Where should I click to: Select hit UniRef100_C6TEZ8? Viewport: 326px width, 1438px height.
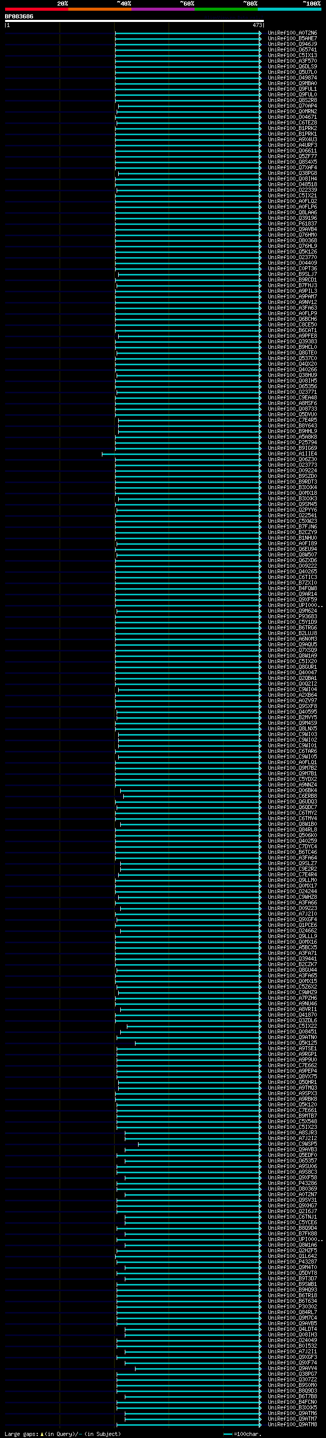(x=292, y=123)
